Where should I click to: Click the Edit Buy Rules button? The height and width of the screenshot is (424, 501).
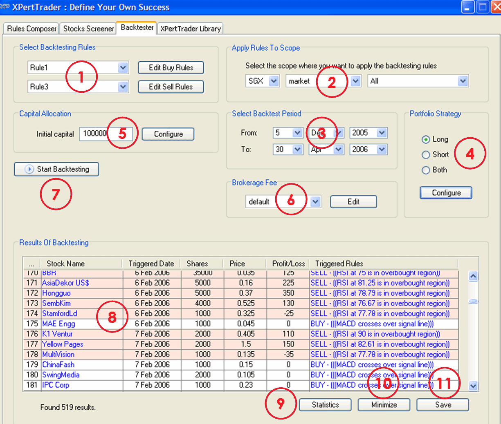pyautogui.click(x=171, y=68)
